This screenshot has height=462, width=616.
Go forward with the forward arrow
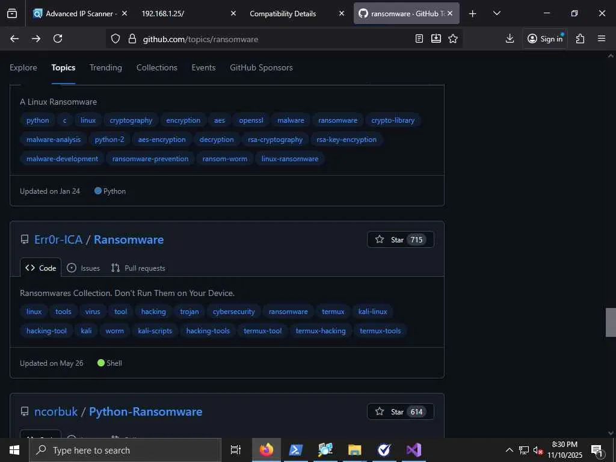click(x=36, y=38)
